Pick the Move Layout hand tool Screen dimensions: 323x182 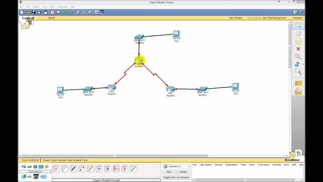298,34
